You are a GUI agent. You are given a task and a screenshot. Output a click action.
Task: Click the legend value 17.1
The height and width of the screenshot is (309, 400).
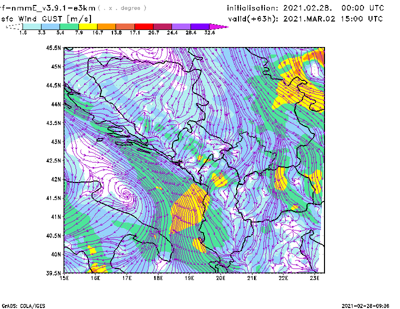coord(135,32)
